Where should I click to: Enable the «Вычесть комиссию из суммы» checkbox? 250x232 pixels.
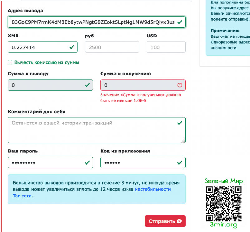[x=10, y=62]
